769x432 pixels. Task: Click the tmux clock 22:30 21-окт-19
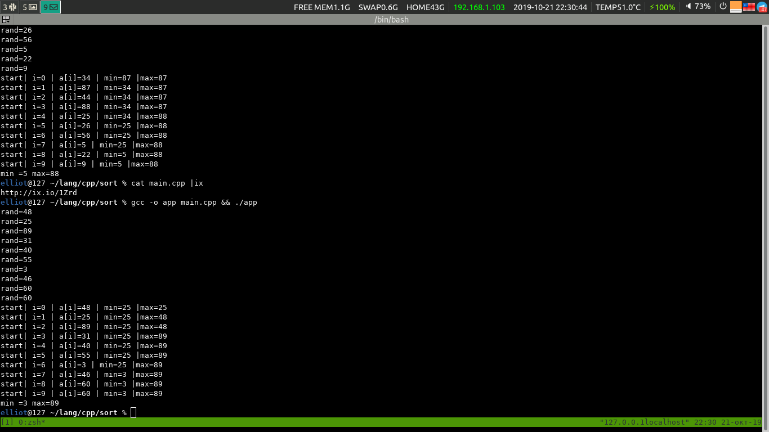tap(729, 422)
